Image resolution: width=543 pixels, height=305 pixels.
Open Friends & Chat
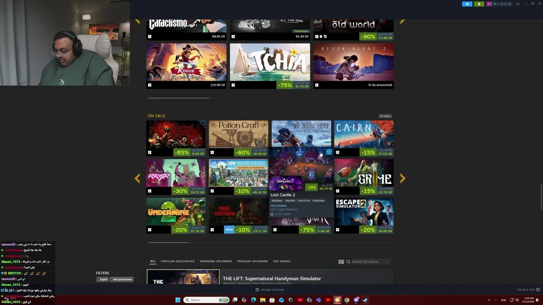[528, 290]
